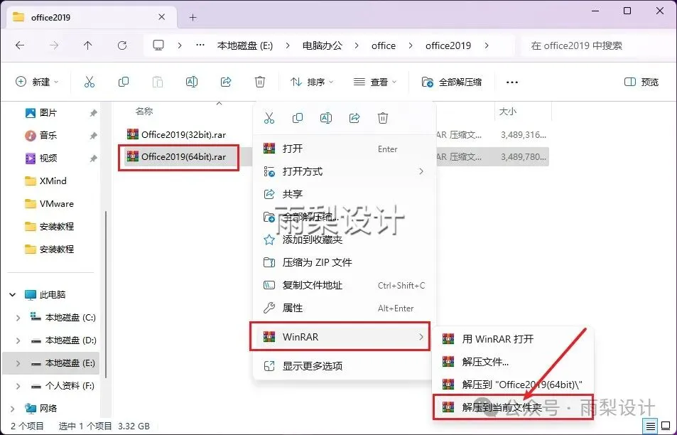Open 图片 in the sidebar
Screen dimensions: 677x435
coord(48,113)
